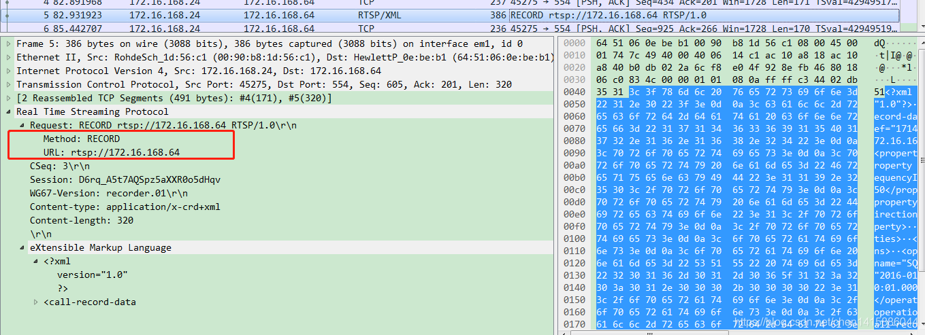Expand the Frame 5 tree arrow
Viewport: 925px width, 335px height.
(x=8, y=43)
